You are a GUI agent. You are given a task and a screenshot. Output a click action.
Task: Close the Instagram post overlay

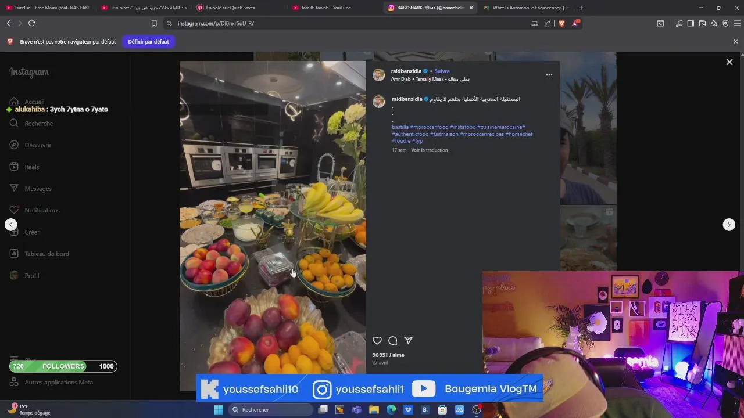(729, 62)
